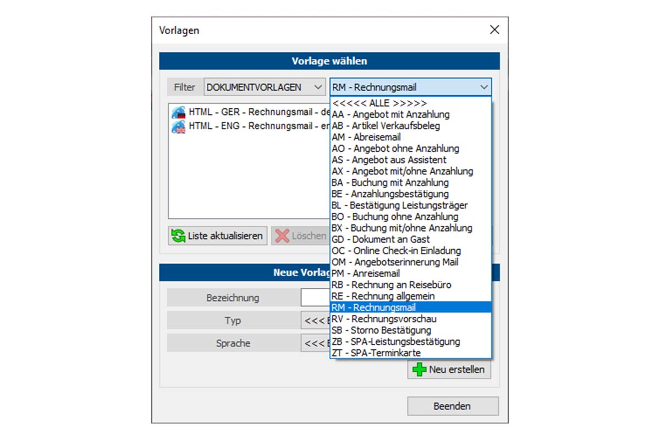Open the DOKUMENTVORLAGEN filter dropdown
The height and width of the screenshot is (440, 660).
pyautogui.click(x=318, y=87)
